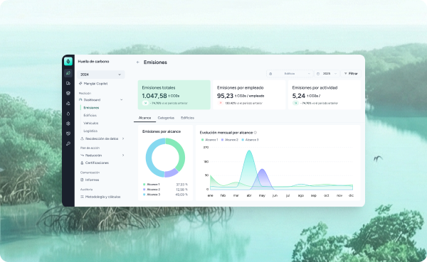Click the purple May peak on chart
This screenshot has width=427, height=262.
(262, 170)
